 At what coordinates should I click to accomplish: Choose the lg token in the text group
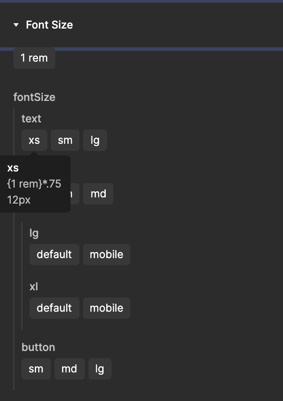(x=95, y=140)
